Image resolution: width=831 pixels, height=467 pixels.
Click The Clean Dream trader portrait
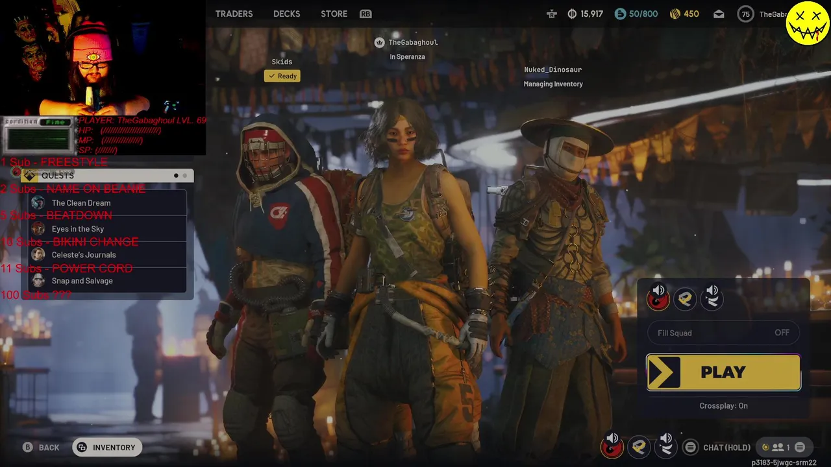(x=38, y=203)
